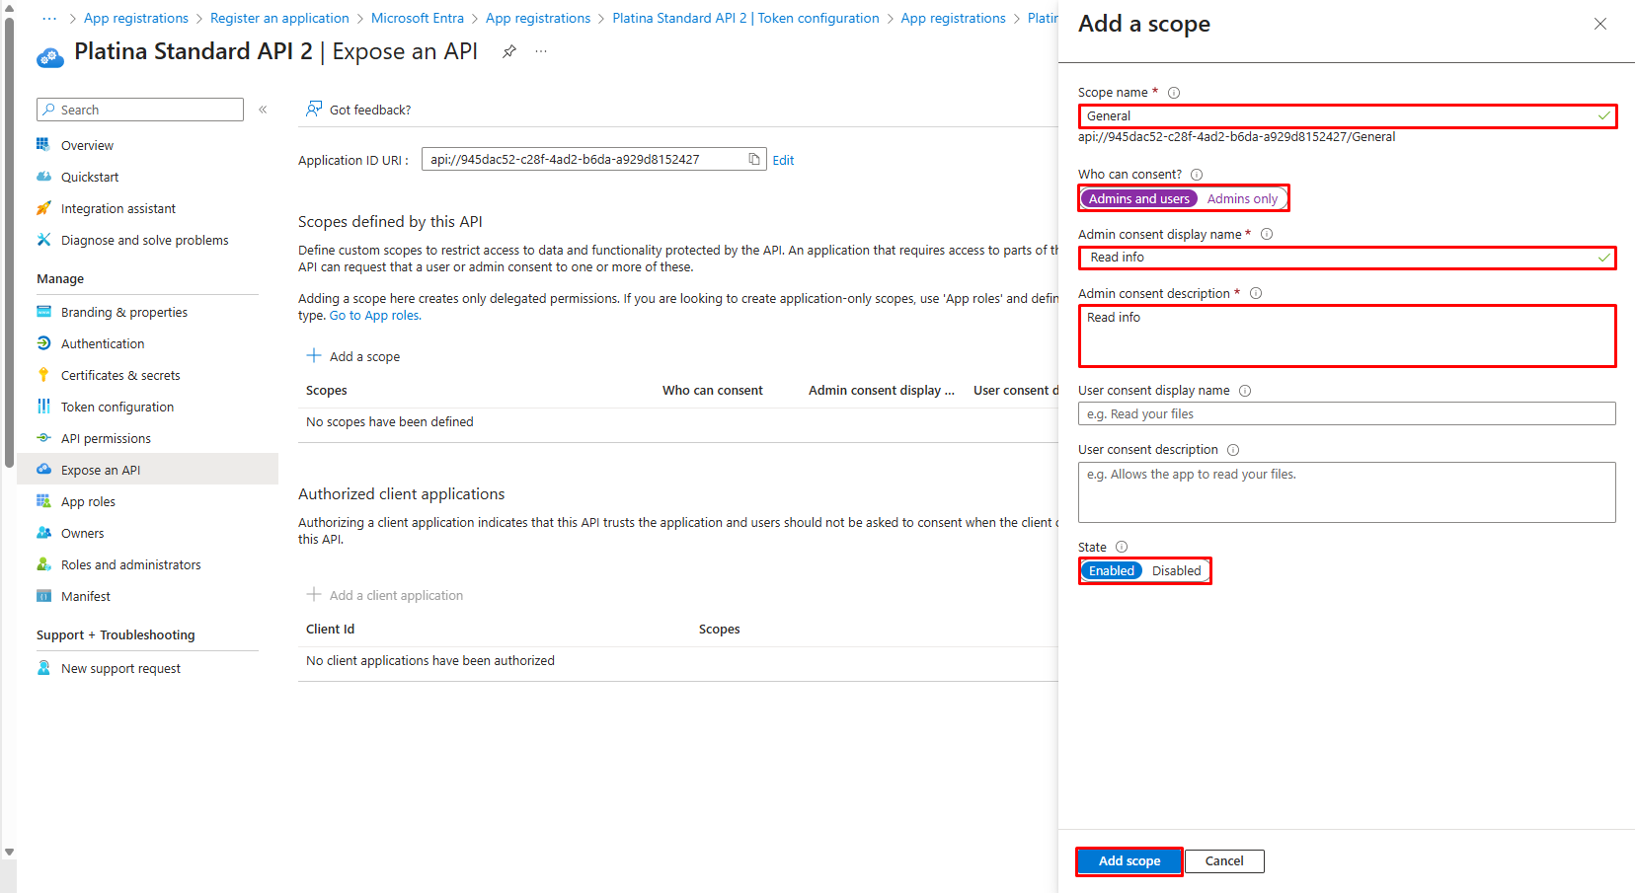This screenshot has height=893, width=1635.
Task: Open the page ellipsis menu
Action: (540, 51)
